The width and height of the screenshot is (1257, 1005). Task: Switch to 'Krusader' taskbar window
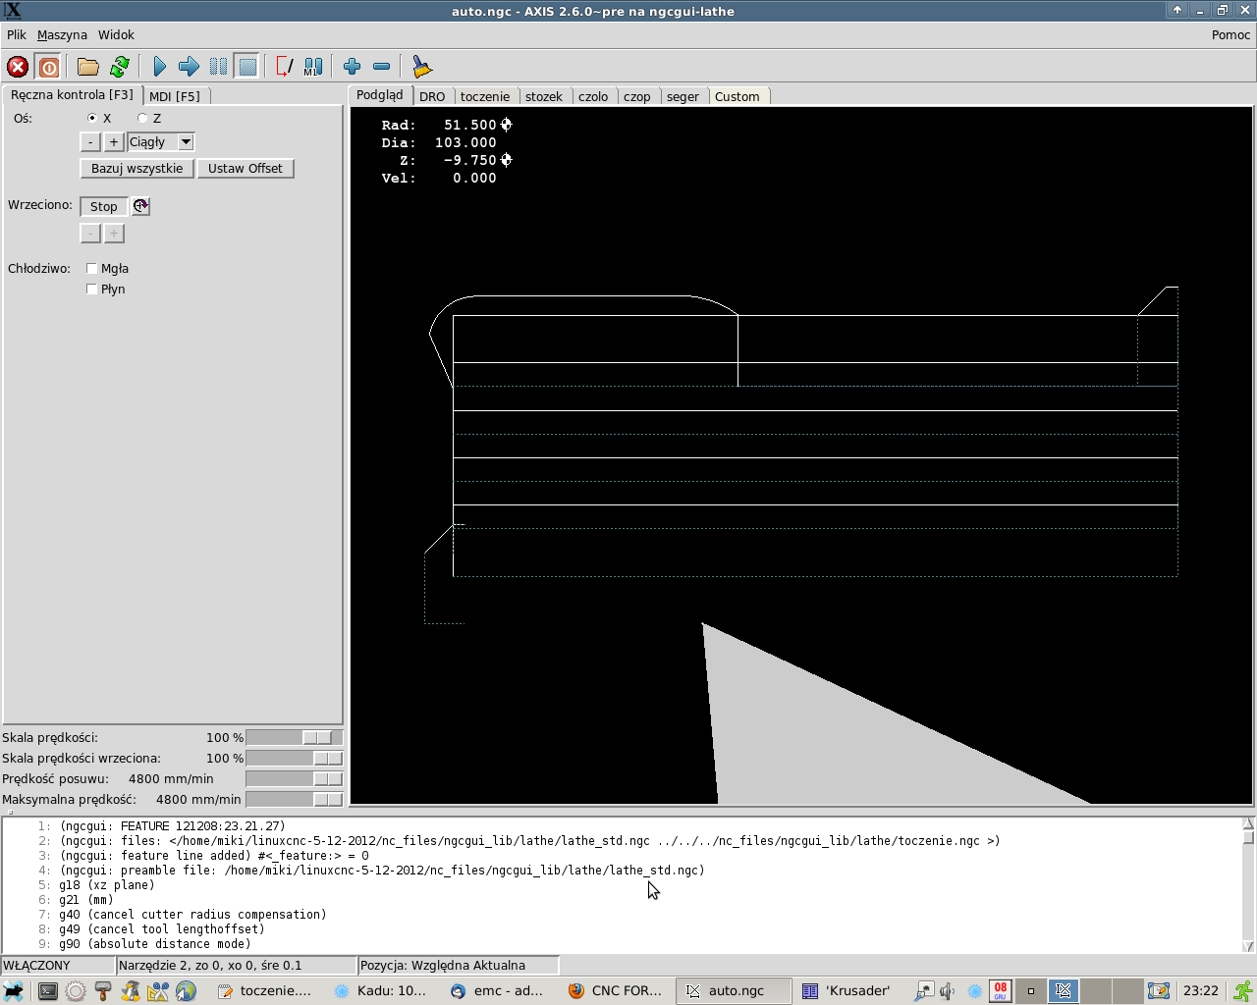[x=848, y=991]
